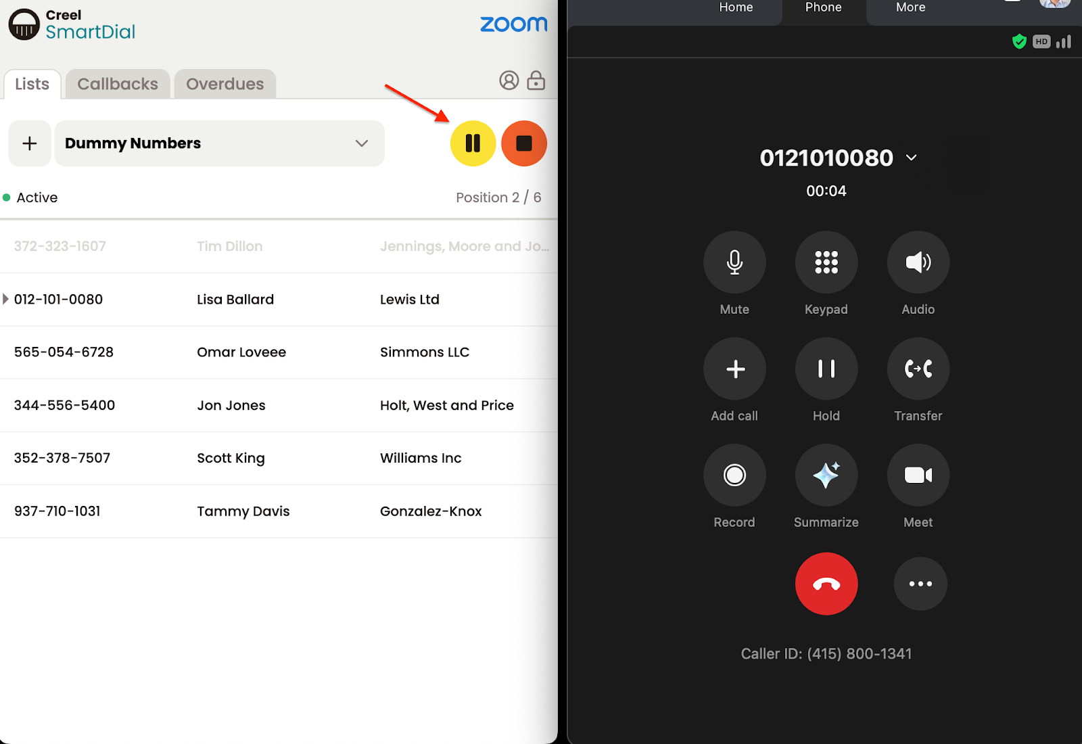Image resolution: width=1082 pixels, height=744 pixels.
Task: End the call with red hangup button
Action: [826, 584]
